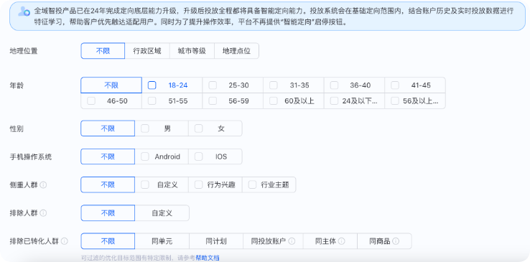Viewport: 530px width, 262px height.
Task: Check the IOS operating system checkbox
Action: click(199, 156)
